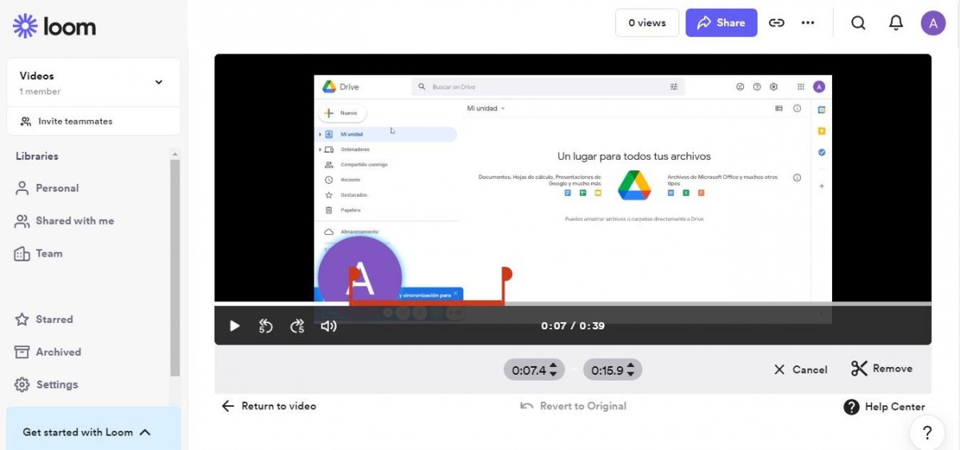
Task: Click the 0:07 / 0:39 time display
Action: (573, 326)
